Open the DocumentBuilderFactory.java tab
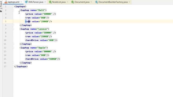Viewport: 173px width, 97px height. click(113, 2)
